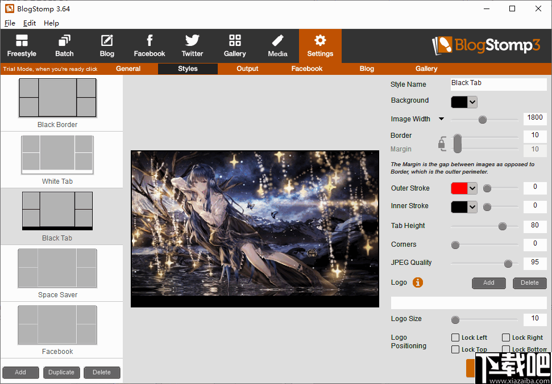Click the Delete logo button

529,282
